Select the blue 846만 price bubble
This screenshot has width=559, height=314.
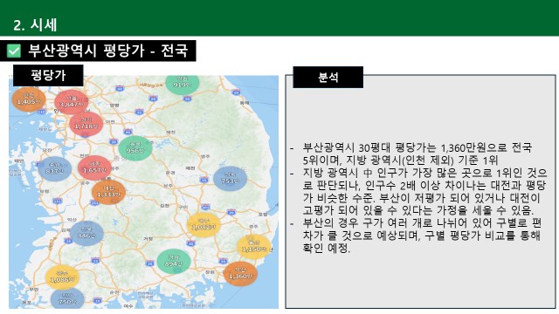86,233
